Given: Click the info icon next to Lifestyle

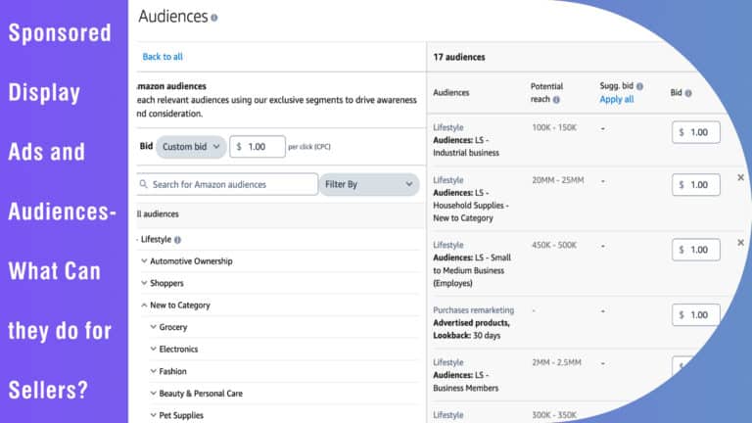Looking at the screenshot, I should (177, 240).
